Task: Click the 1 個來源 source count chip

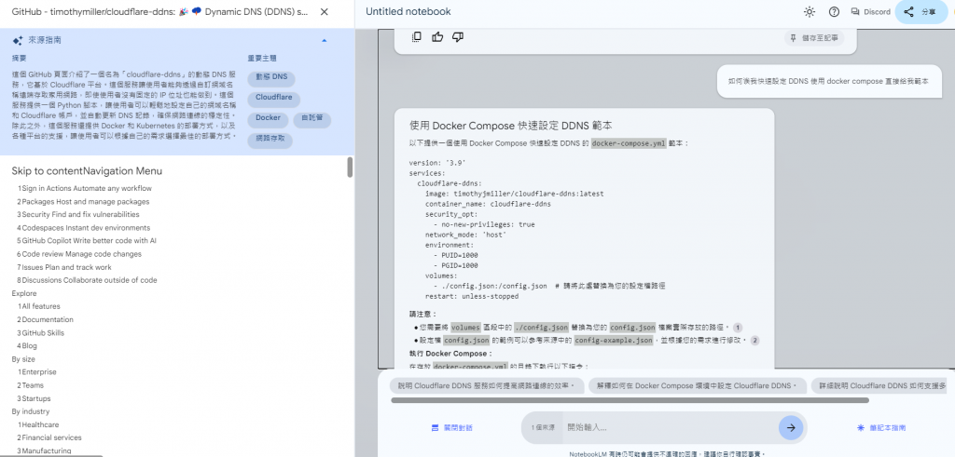Action: [542, 428]
